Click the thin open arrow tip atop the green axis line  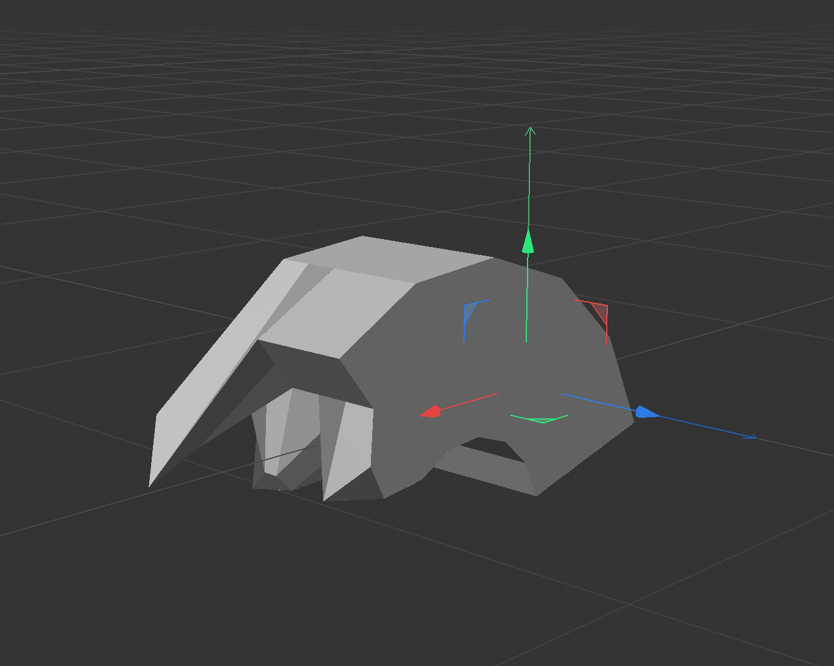click(530, 130)
